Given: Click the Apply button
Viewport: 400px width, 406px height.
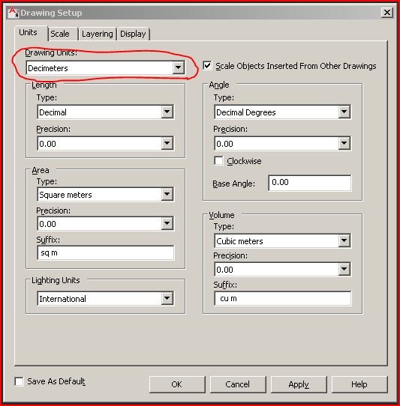Looking at the screenshot, I should [299, 384].
